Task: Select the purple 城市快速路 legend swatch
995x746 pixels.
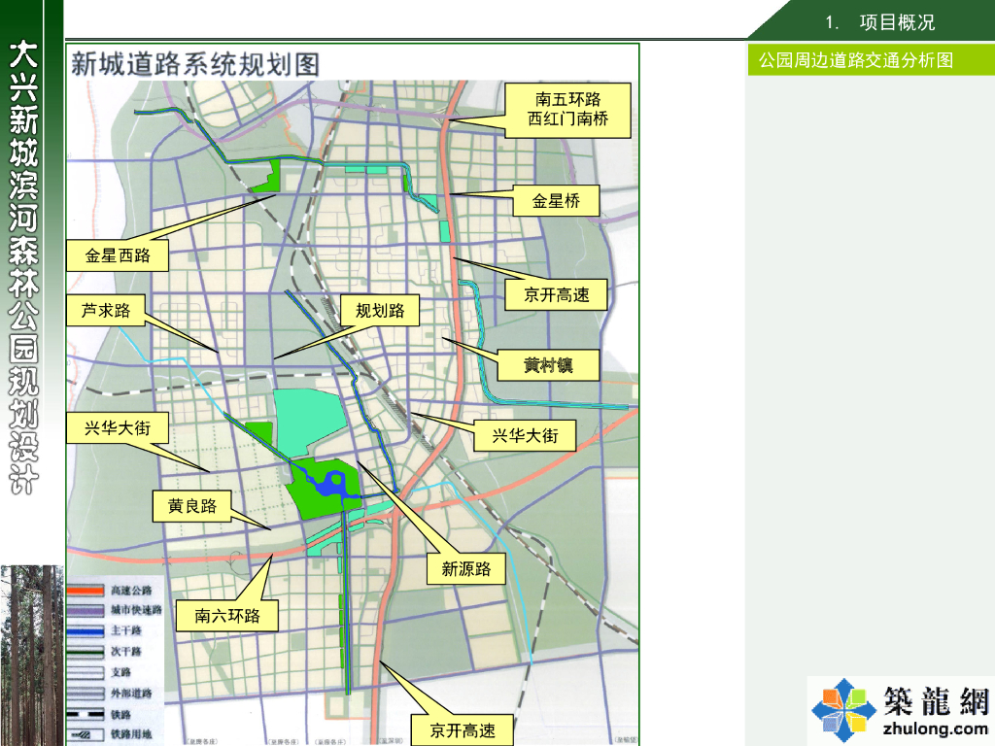Action: pos(86,610)
